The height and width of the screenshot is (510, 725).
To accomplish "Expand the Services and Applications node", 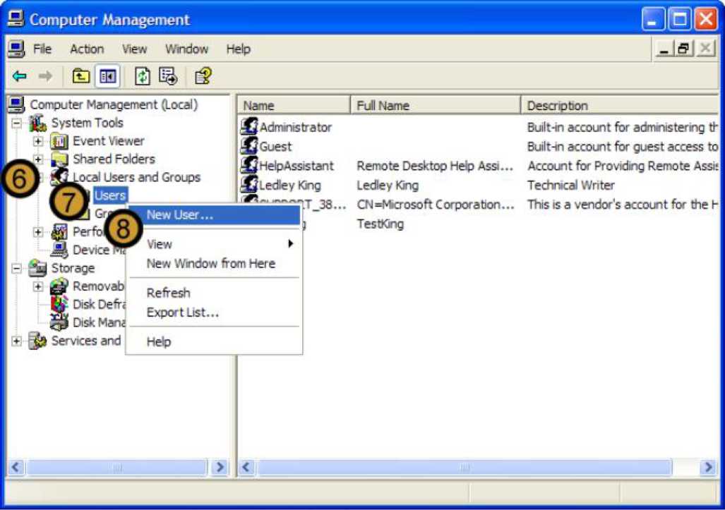I will 17,341.
